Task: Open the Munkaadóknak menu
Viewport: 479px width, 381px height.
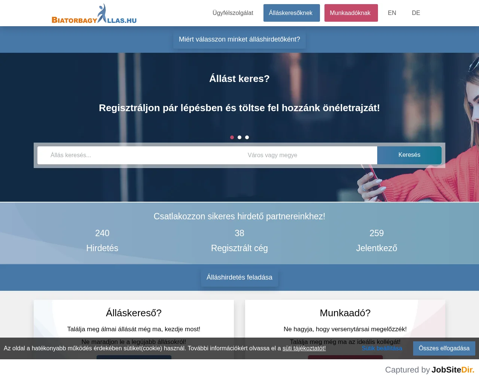Action: 351,13
